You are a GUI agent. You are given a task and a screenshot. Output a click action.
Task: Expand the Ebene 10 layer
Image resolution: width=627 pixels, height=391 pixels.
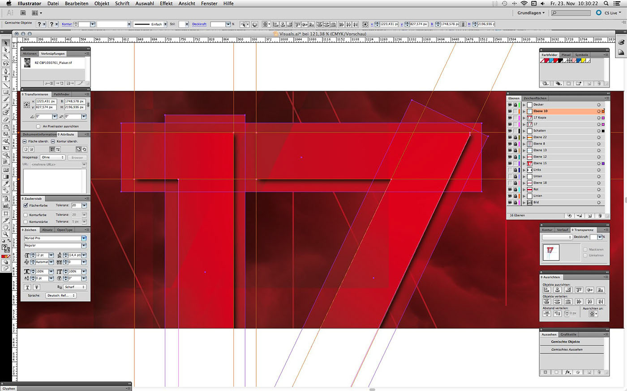pyautogui.click(x=524, y=111)
